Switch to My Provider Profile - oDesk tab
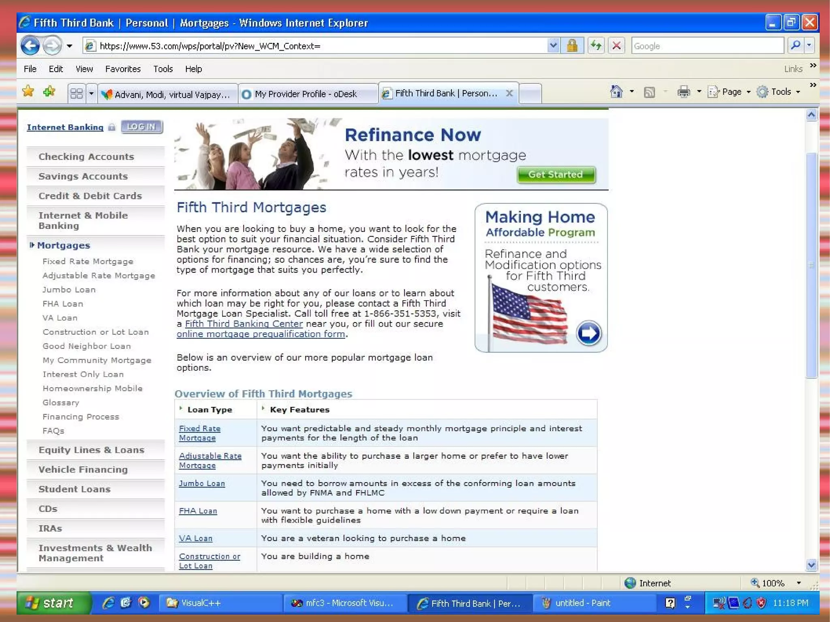Screen dimensions: 830x622 coord(306,94)
